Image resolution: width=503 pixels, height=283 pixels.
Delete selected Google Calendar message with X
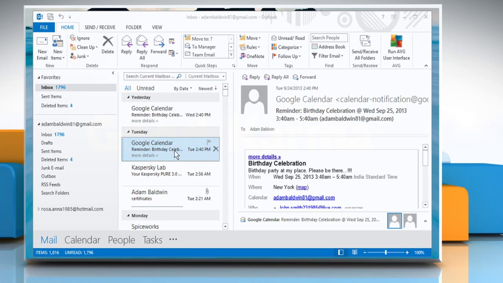[x=215, y=149]
